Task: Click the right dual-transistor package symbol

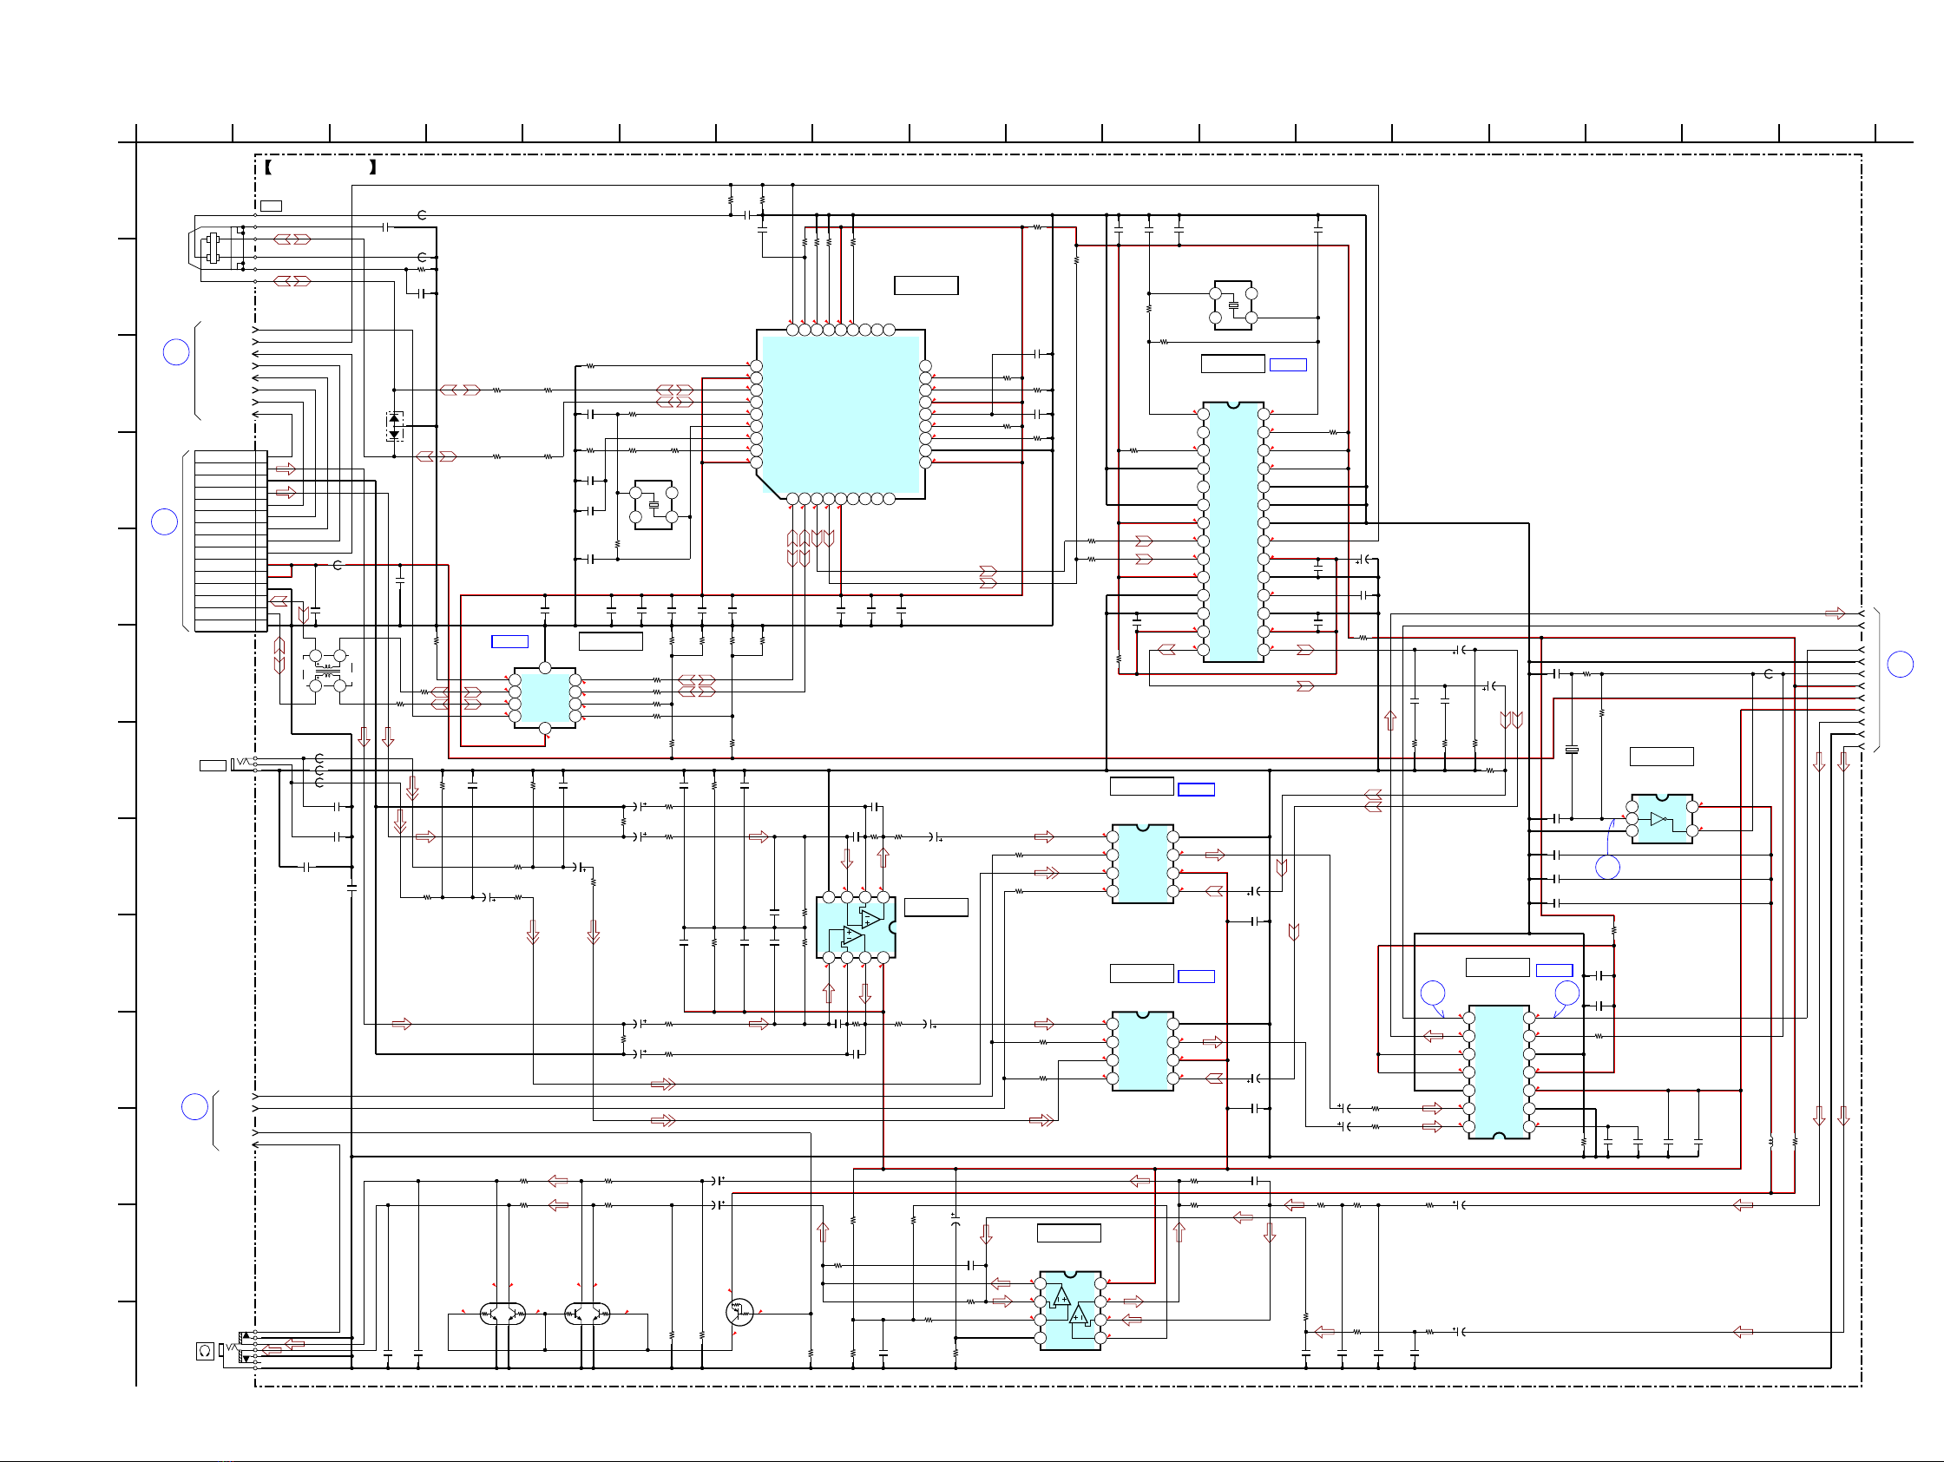Action: 588,1314
